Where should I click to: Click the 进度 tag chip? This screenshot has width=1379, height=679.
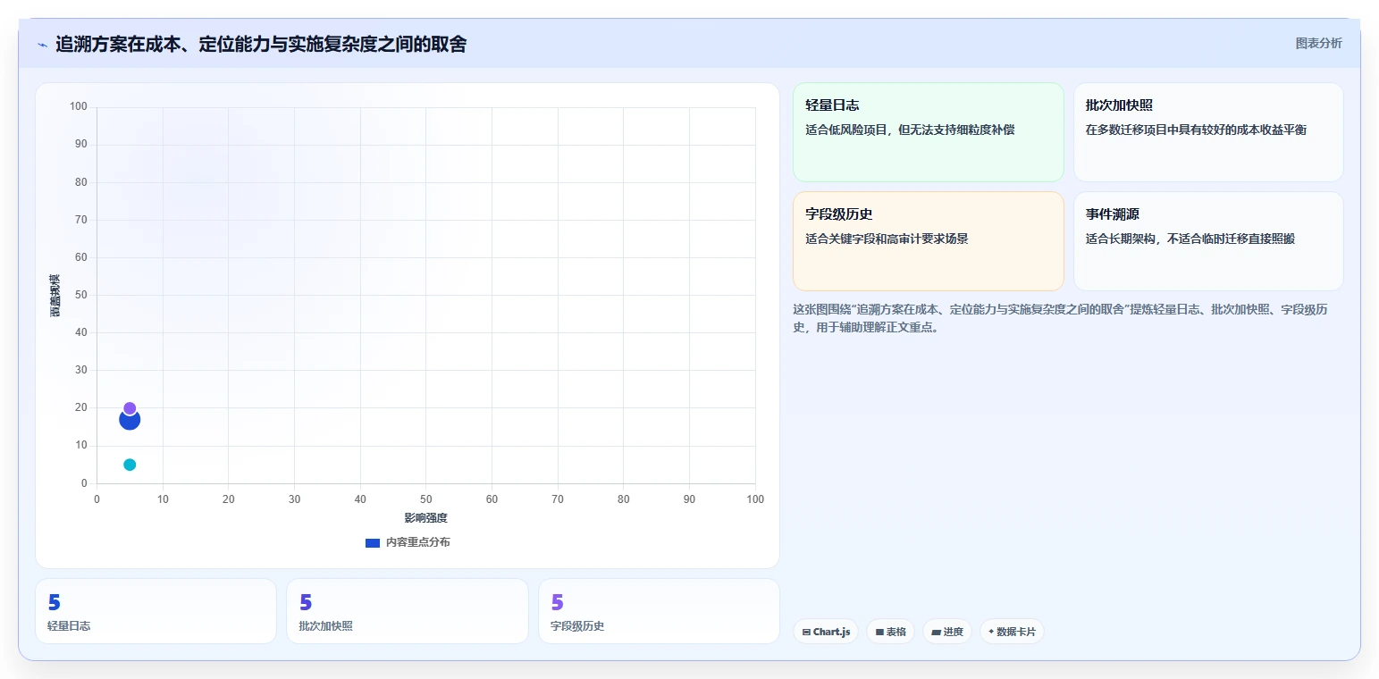click(947, 632)
